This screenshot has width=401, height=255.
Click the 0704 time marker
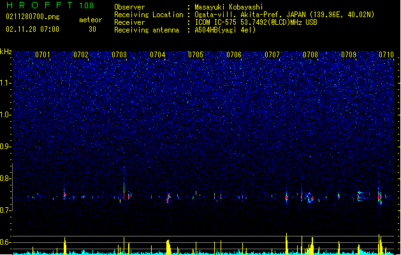click(157, 55)
